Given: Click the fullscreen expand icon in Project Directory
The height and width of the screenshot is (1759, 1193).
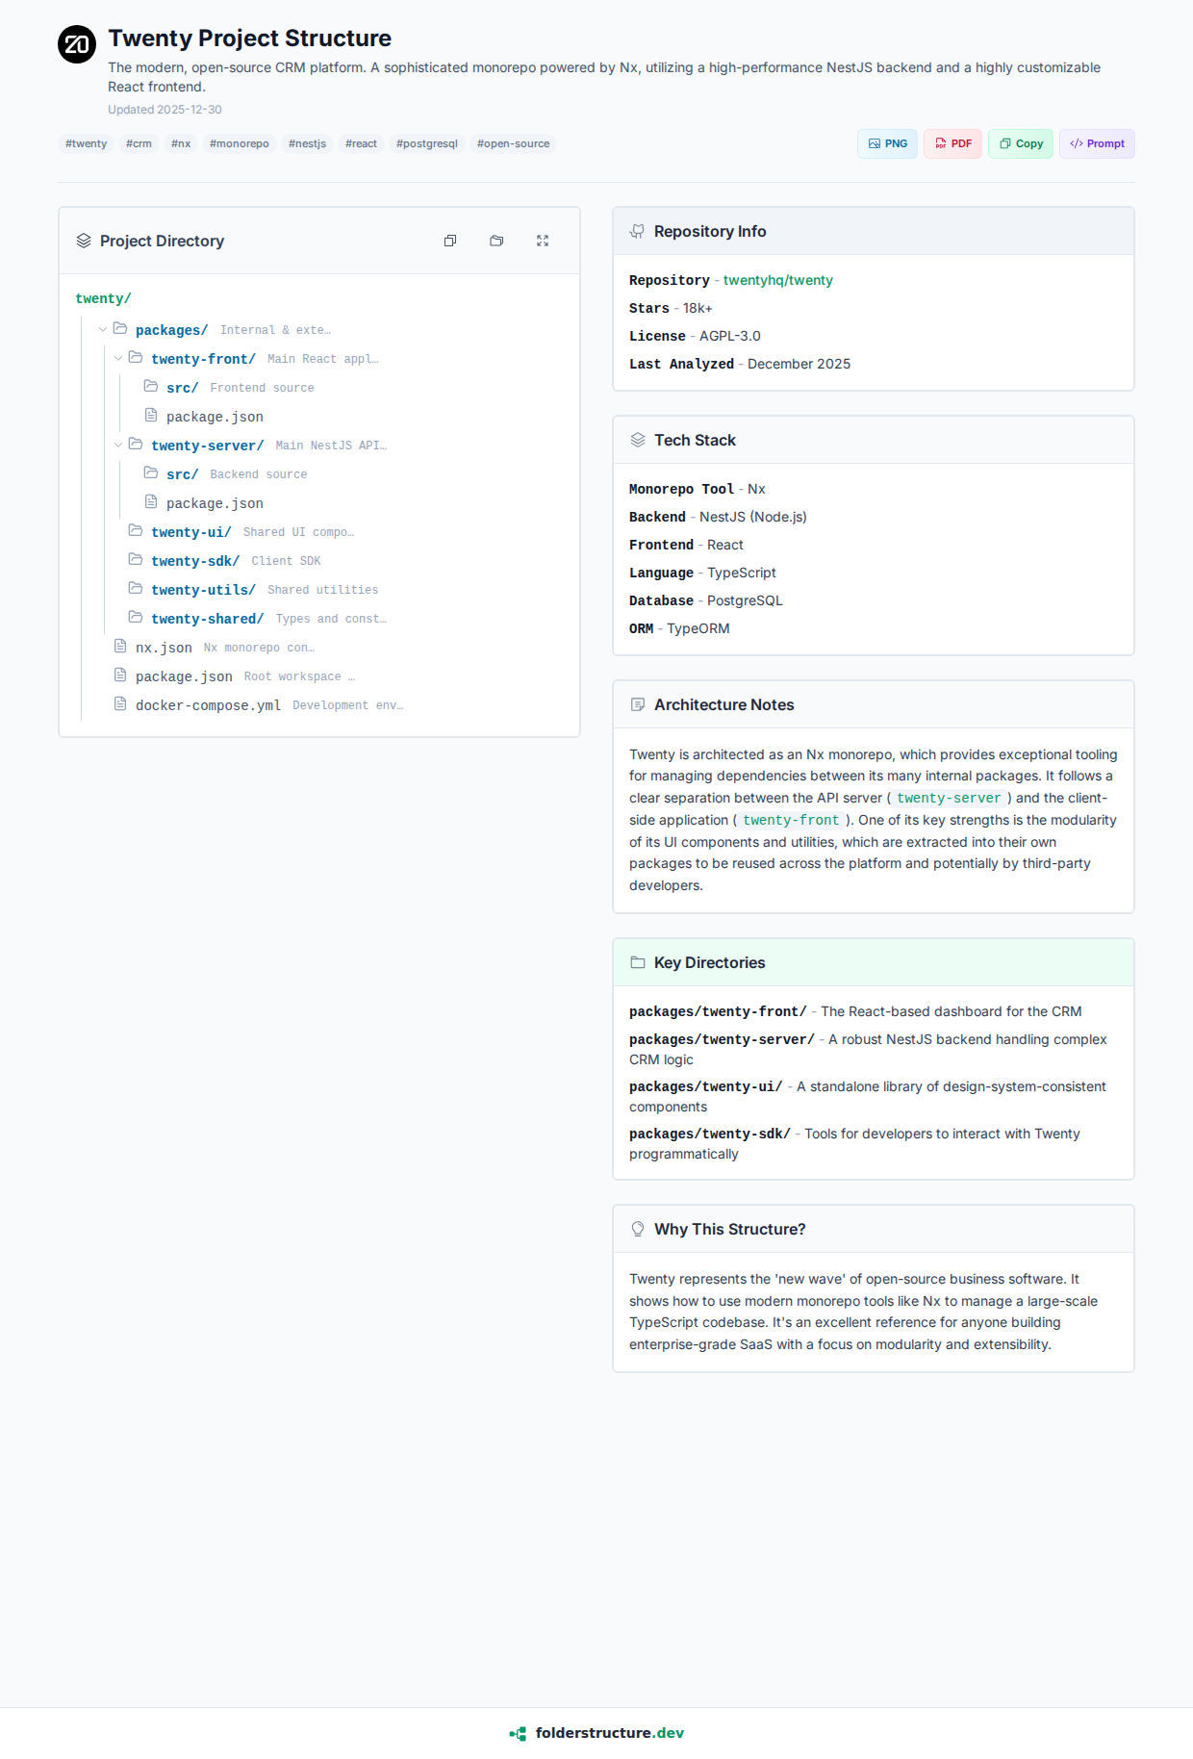Looking at the screenshot, I should (x=543, y=241).
